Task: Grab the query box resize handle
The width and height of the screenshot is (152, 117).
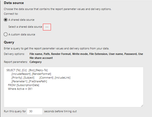Action: pyautogui.click(x=142, y=106)
